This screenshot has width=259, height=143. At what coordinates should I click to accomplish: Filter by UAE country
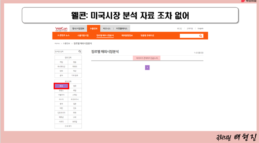[75, 117]
